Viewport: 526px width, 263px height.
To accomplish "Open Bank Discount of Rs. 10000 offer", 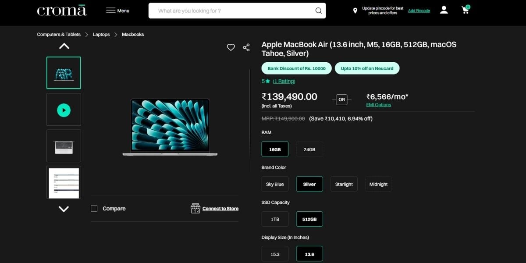I will (x=297, y=68).
